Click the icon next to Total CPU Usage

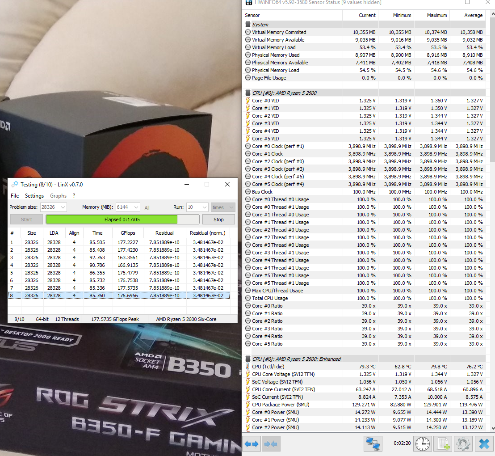point(248,298)
